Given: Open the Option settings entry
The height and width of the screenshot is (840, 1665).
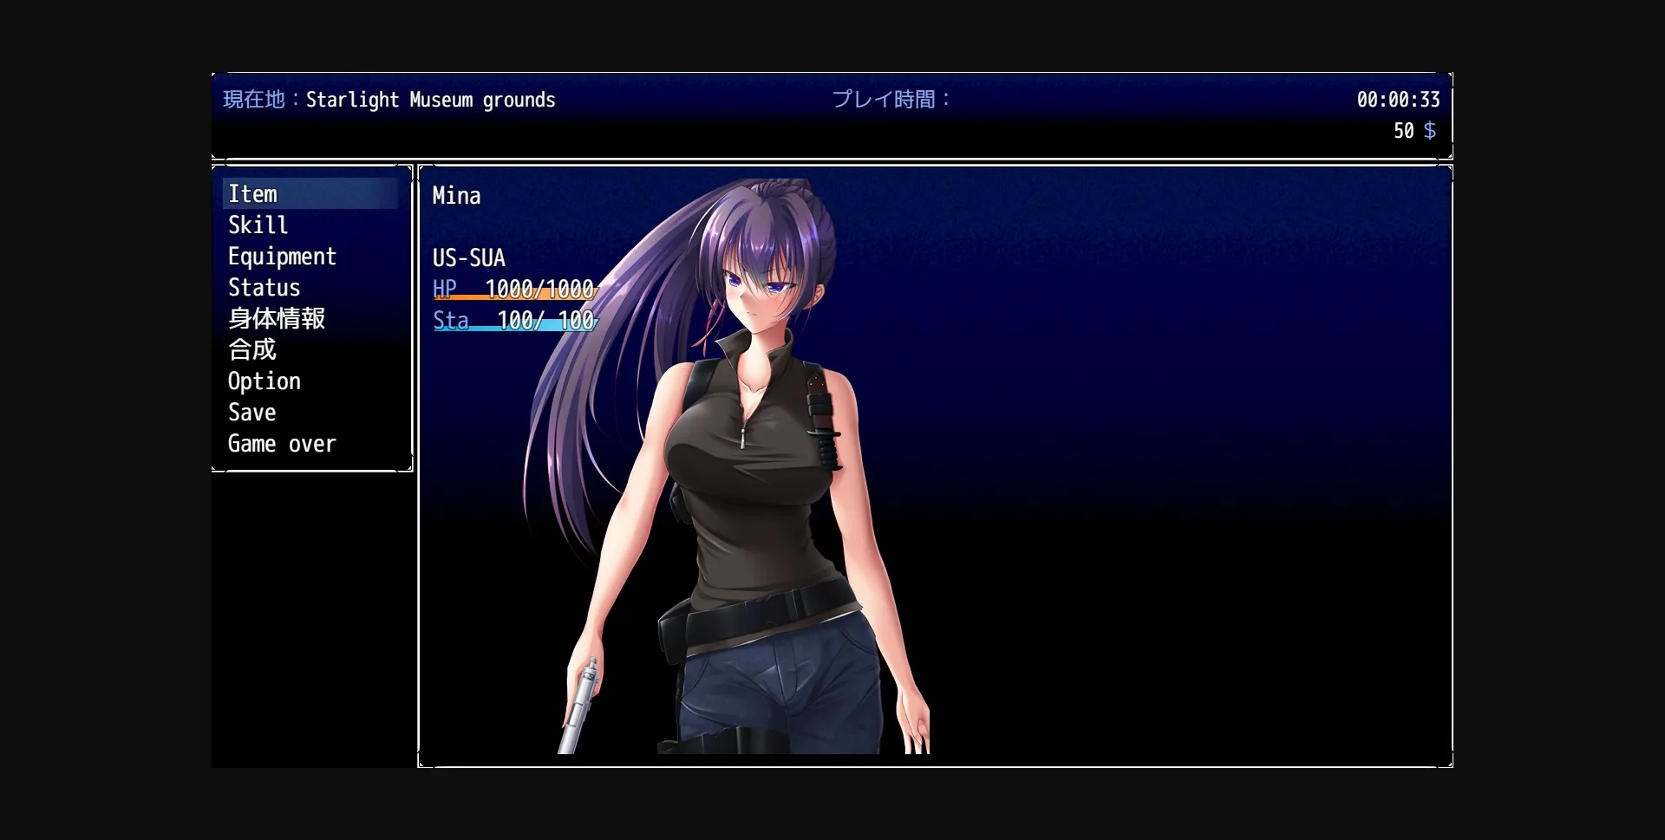Looking at the screenshot, I should click(x=264, y=381).
